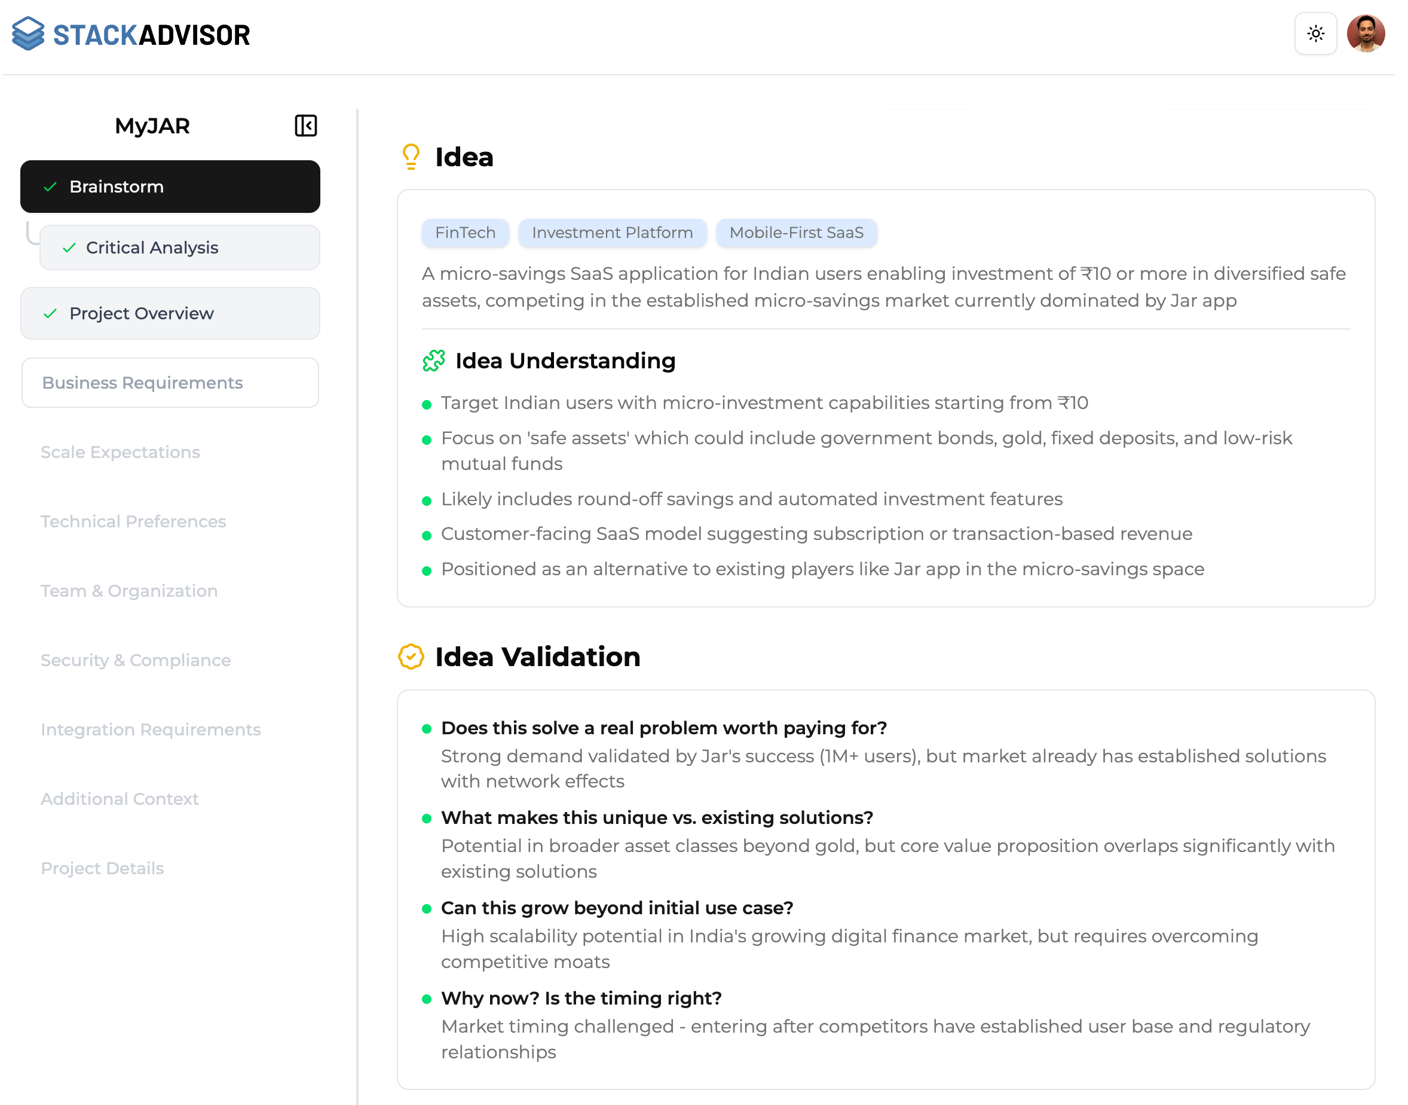The height and width of the screenshot is (1105, 1408).
Task: Click the lightbulb icon beside Idea
Action: [x=411, y=157]
